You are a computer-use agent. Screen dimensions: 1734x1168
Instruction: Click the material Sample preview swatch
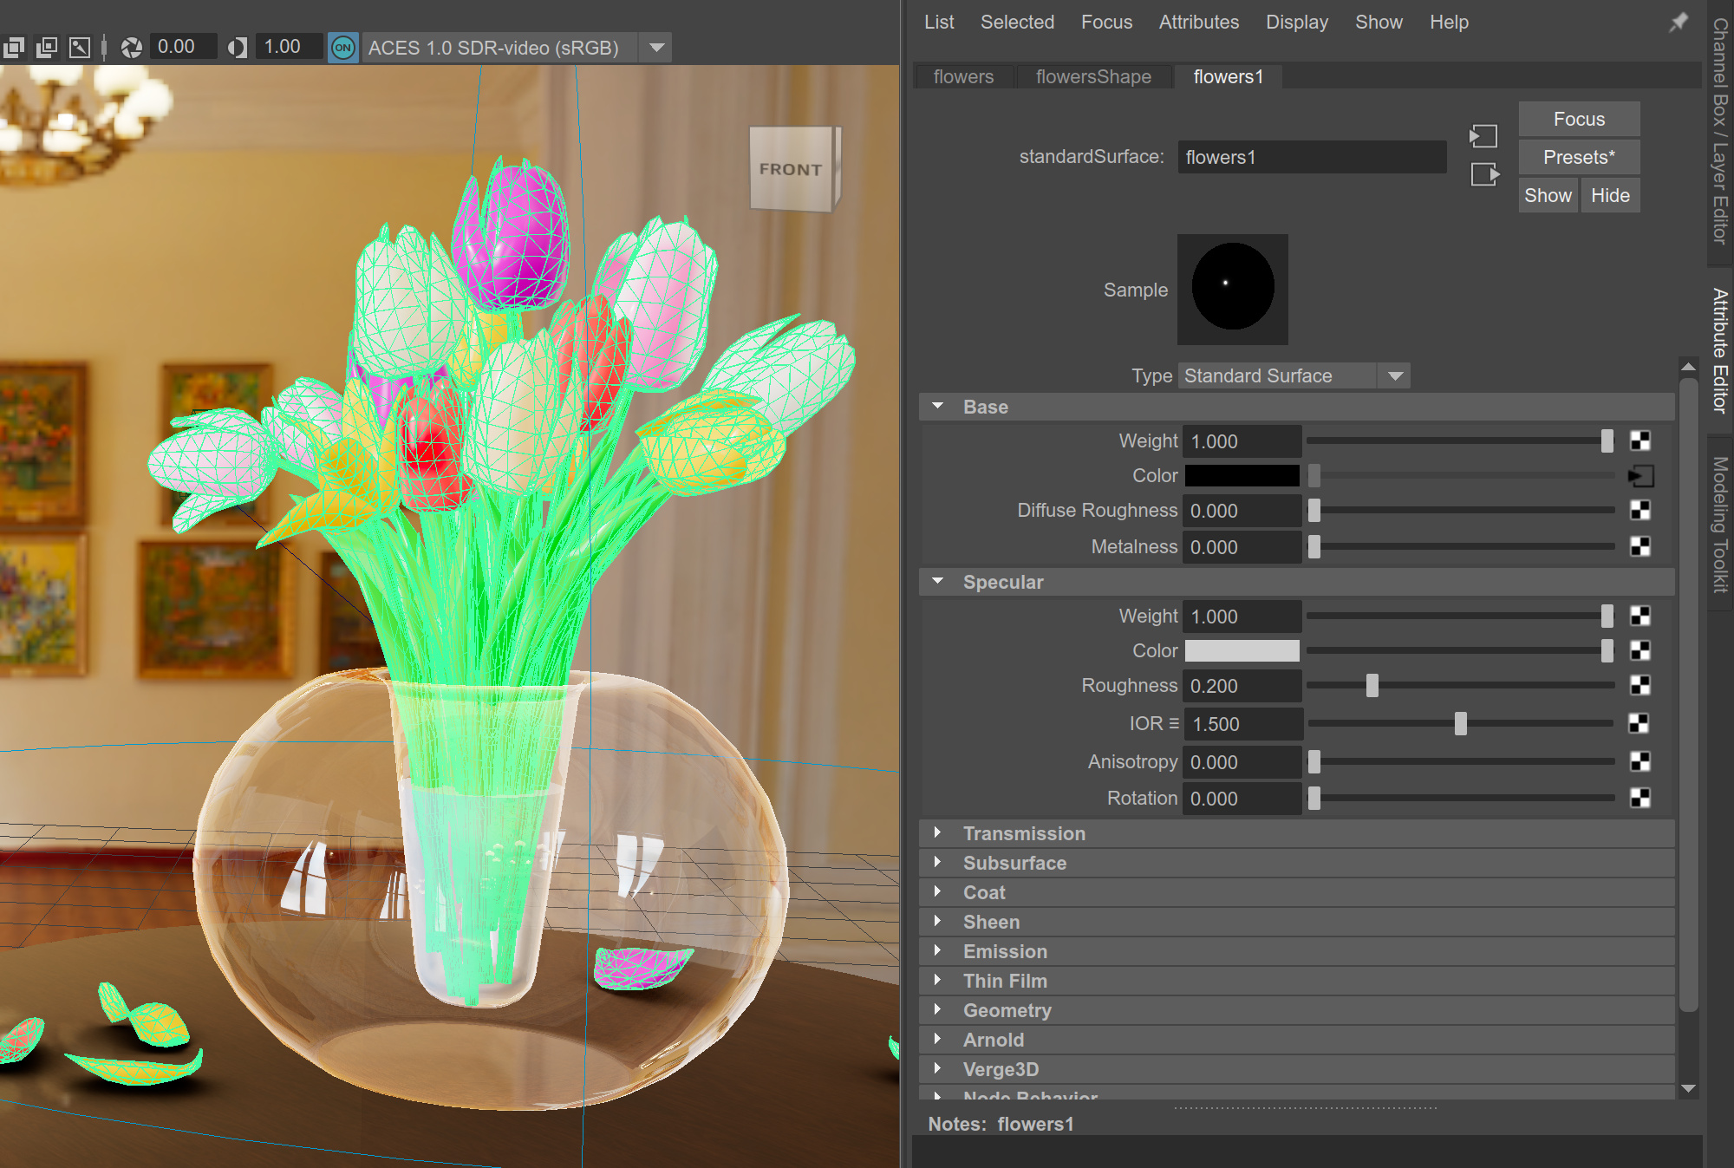(1232, 289)
